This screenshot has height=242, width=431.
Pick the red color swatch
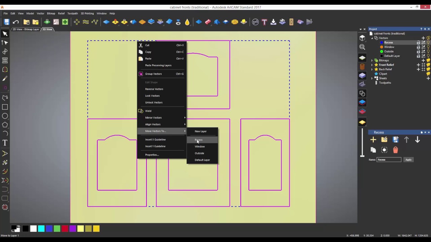[x=65, y=229]
